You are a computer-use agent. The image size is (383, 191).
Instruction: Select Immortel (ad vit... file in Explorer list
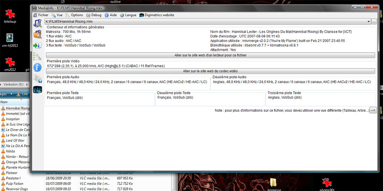tap(15, 113)
